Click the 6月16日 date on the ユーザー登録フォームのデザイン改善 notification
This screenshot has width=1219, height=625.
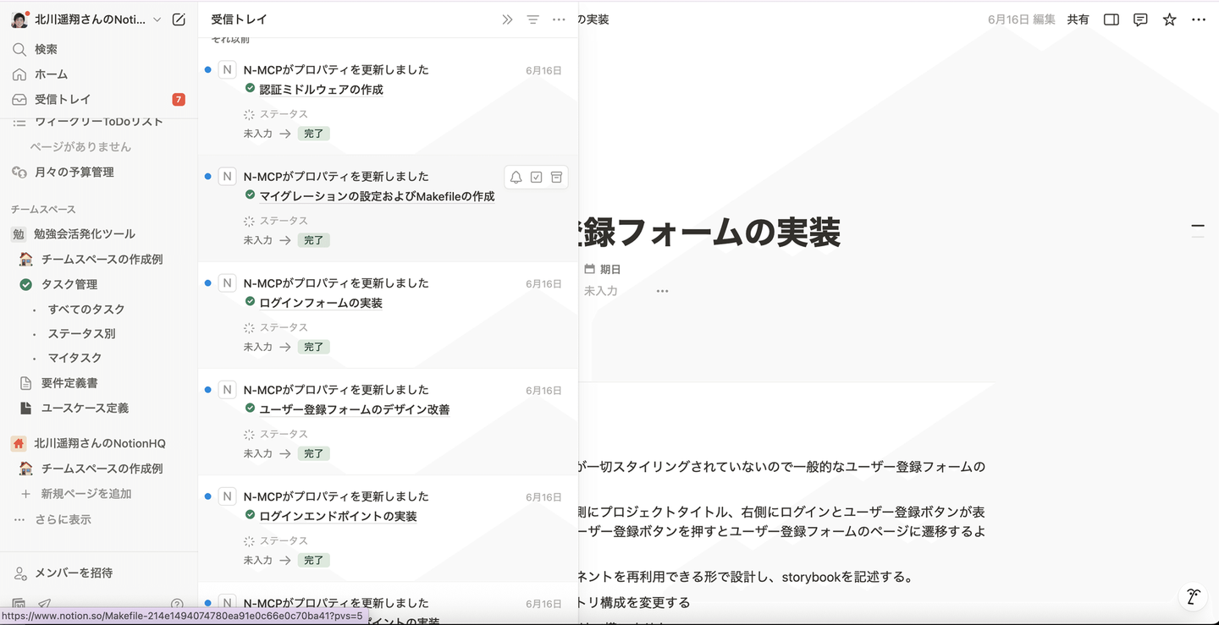point(543,391)
